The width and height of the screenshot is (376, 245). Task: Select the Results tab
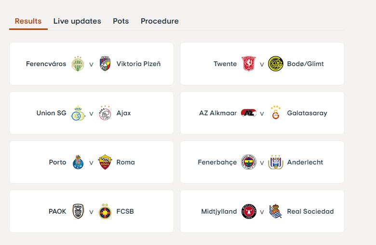pyautogui.click(x=28, y=21)
